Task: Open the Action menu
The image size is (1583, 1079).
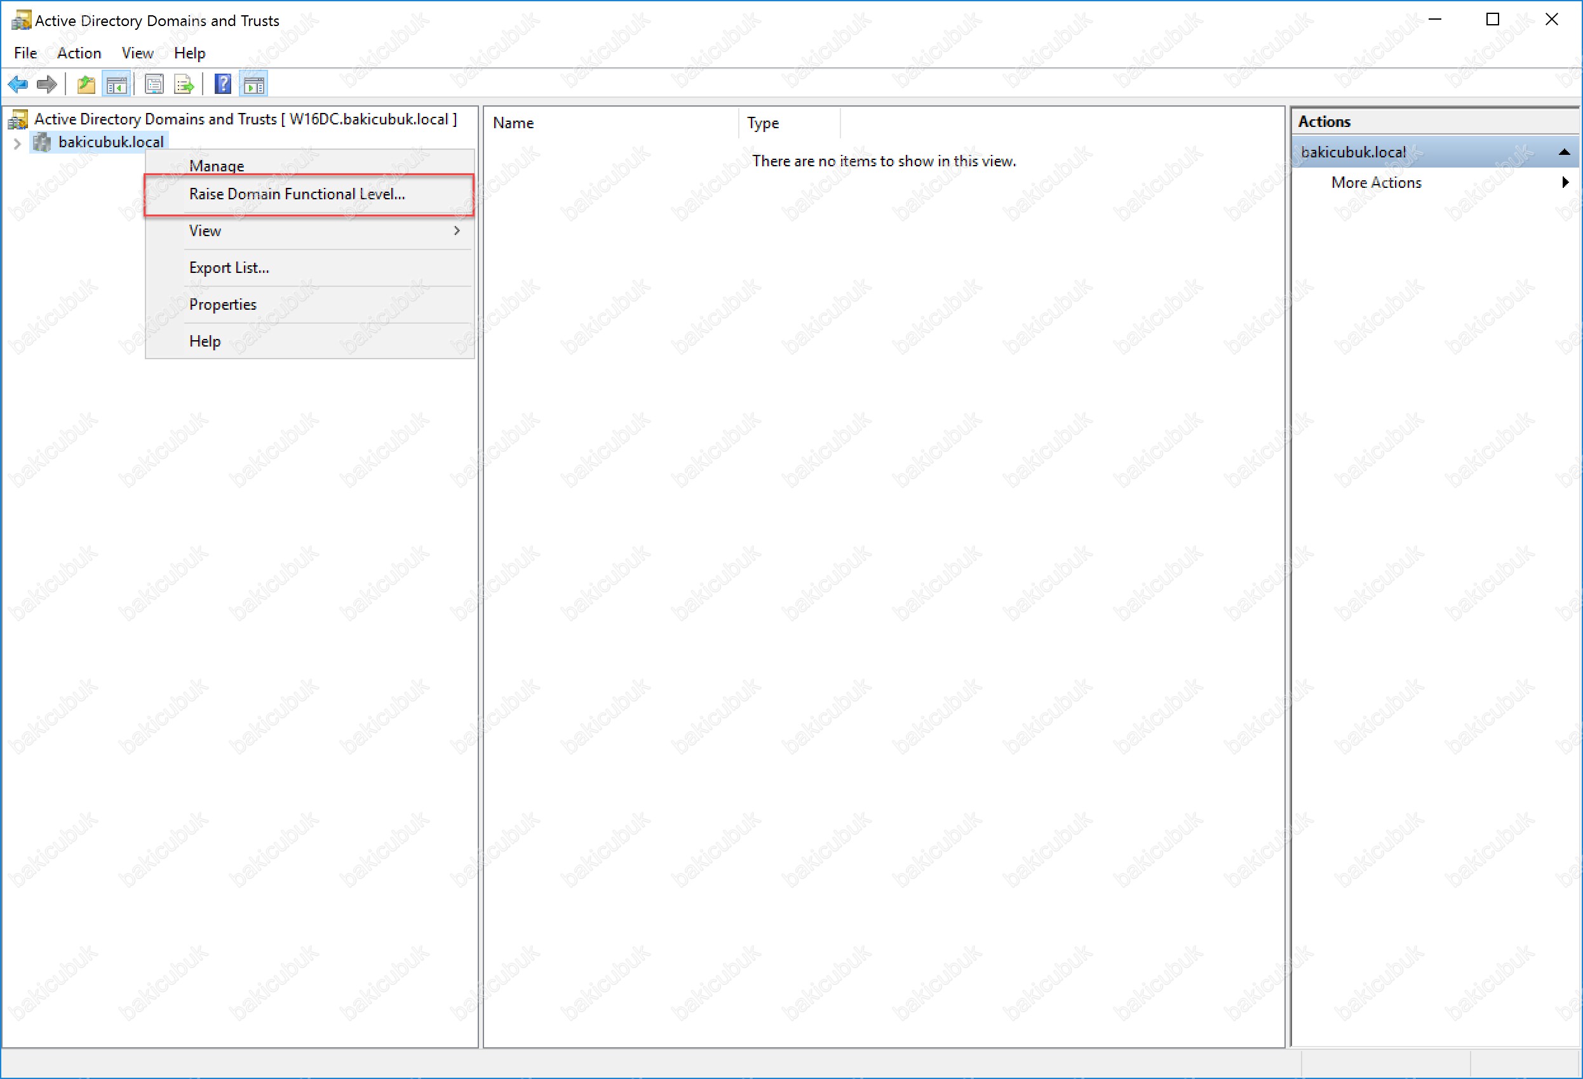Action: coord(79,53)
